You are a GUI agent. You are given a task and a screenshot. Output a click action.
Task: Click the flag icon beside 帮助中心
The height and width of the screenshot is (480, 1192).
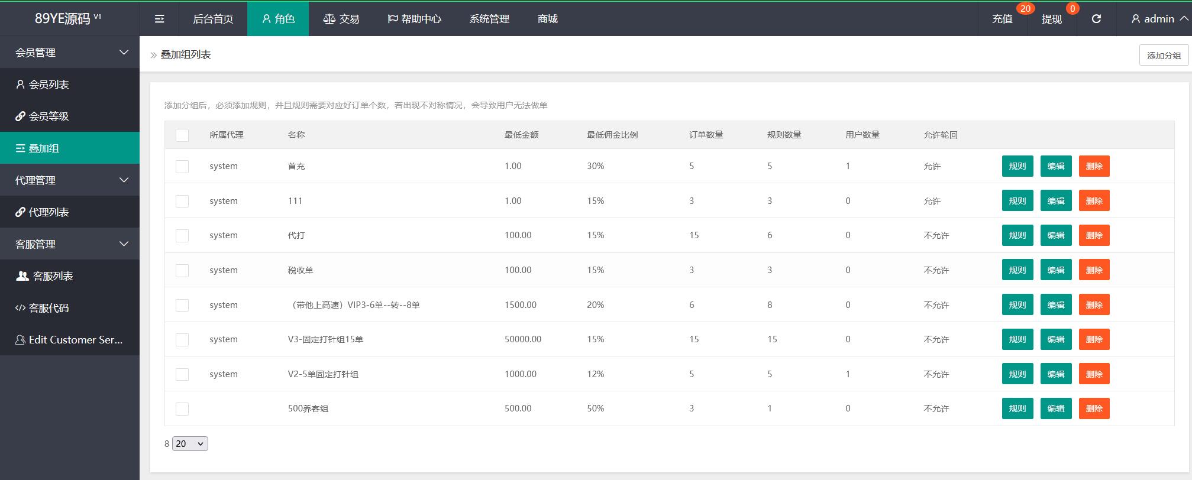tap(392, 19)
